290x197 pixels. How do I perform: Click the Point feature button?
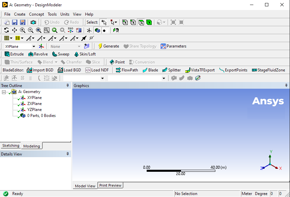(x=117, y=62)
